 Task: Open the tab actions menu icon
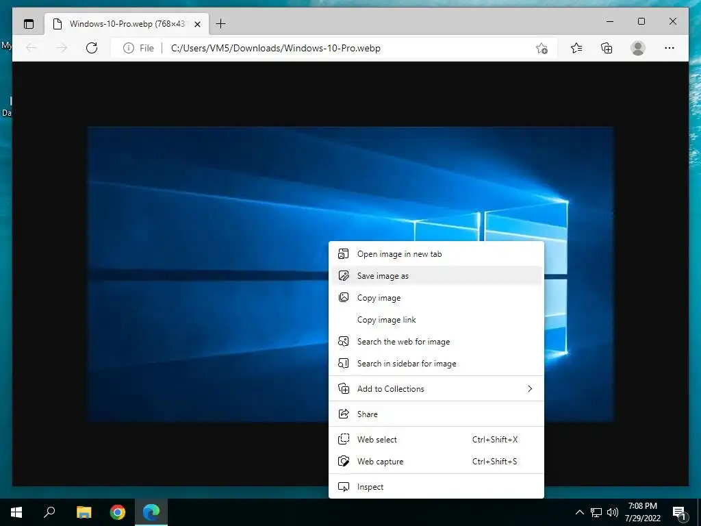click(29, 24)
